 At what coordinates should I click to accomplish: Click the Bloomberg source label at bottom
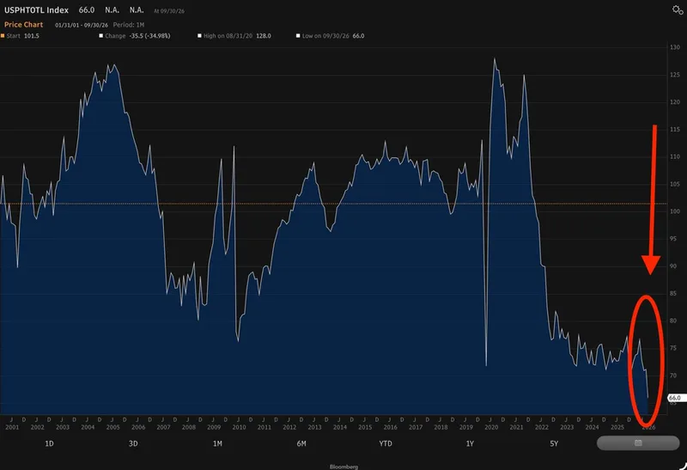343,467
